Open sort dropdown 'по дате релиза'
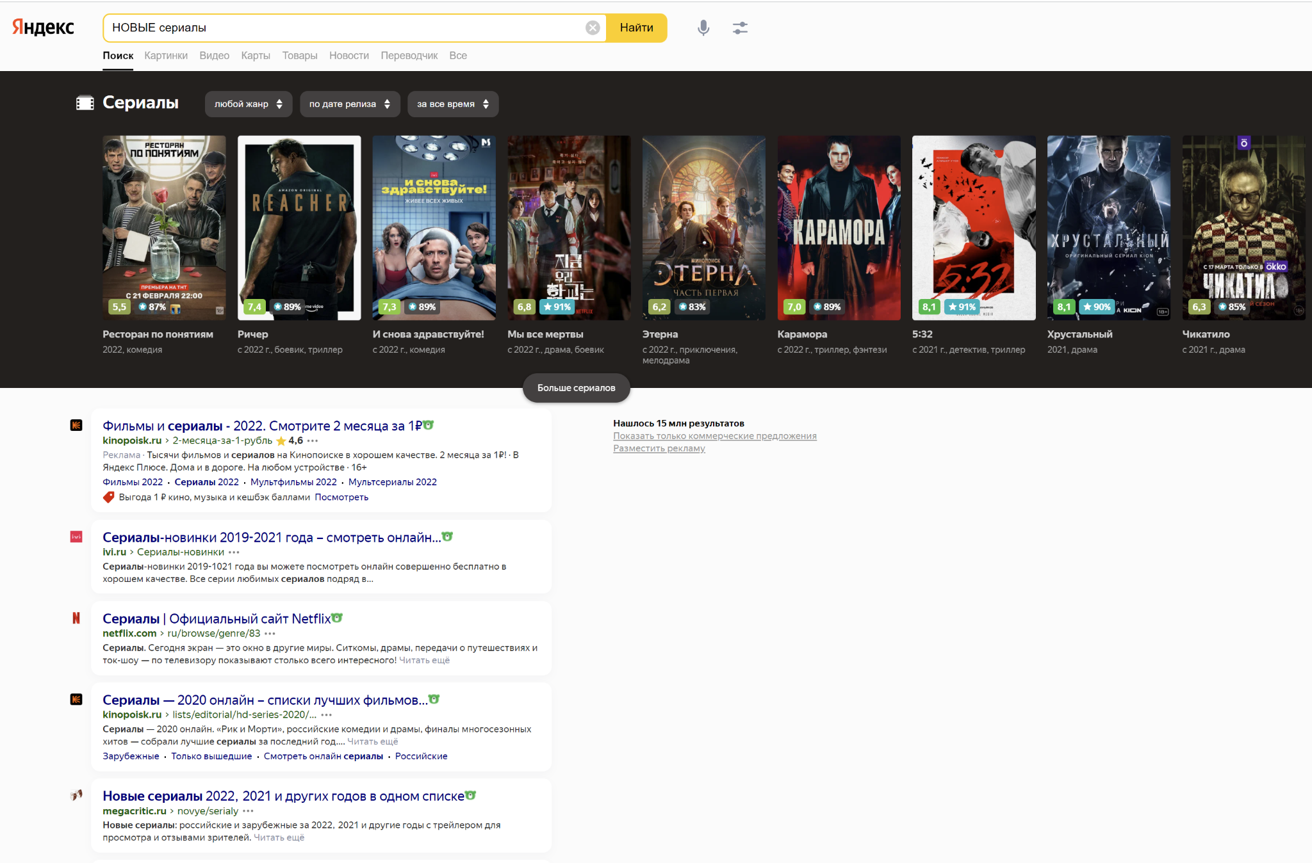The image size is (1312, 863). tap(350, 104)
